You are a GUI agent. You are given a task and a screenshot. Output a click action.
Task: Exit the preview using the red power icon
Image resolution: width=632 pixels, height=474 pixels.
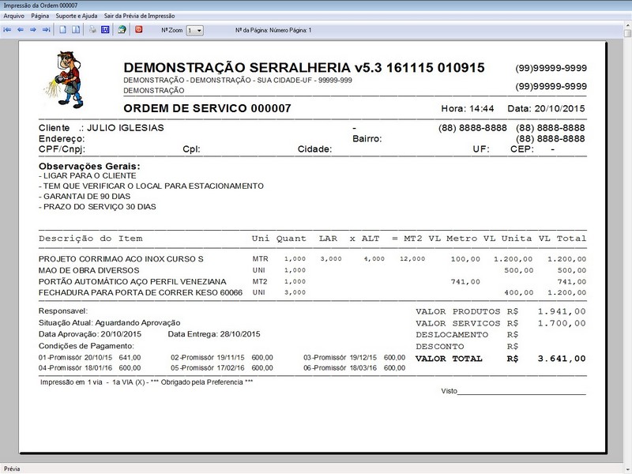(139, 29)
